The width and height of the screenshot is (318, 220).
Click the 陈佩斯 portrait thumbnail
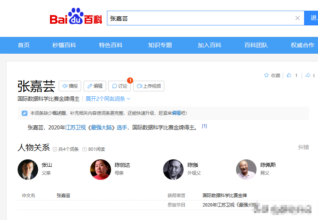(246, 170)
